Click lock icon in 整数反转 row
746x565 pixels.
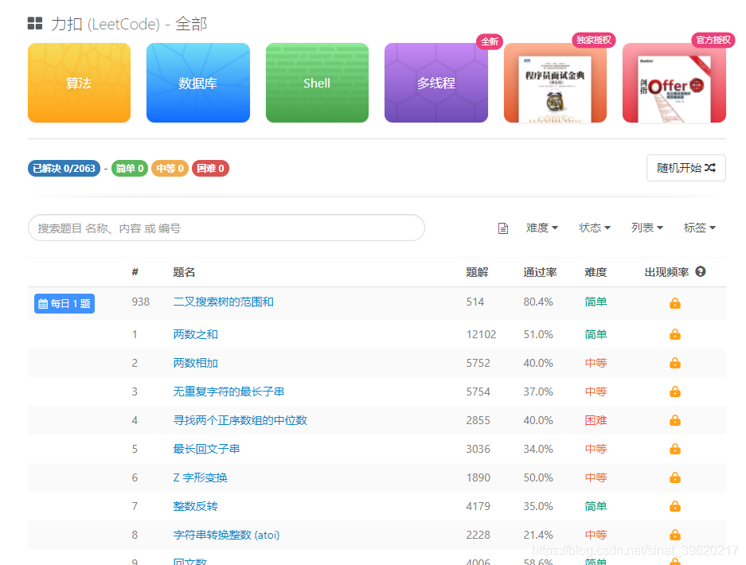tap(675, 506)
